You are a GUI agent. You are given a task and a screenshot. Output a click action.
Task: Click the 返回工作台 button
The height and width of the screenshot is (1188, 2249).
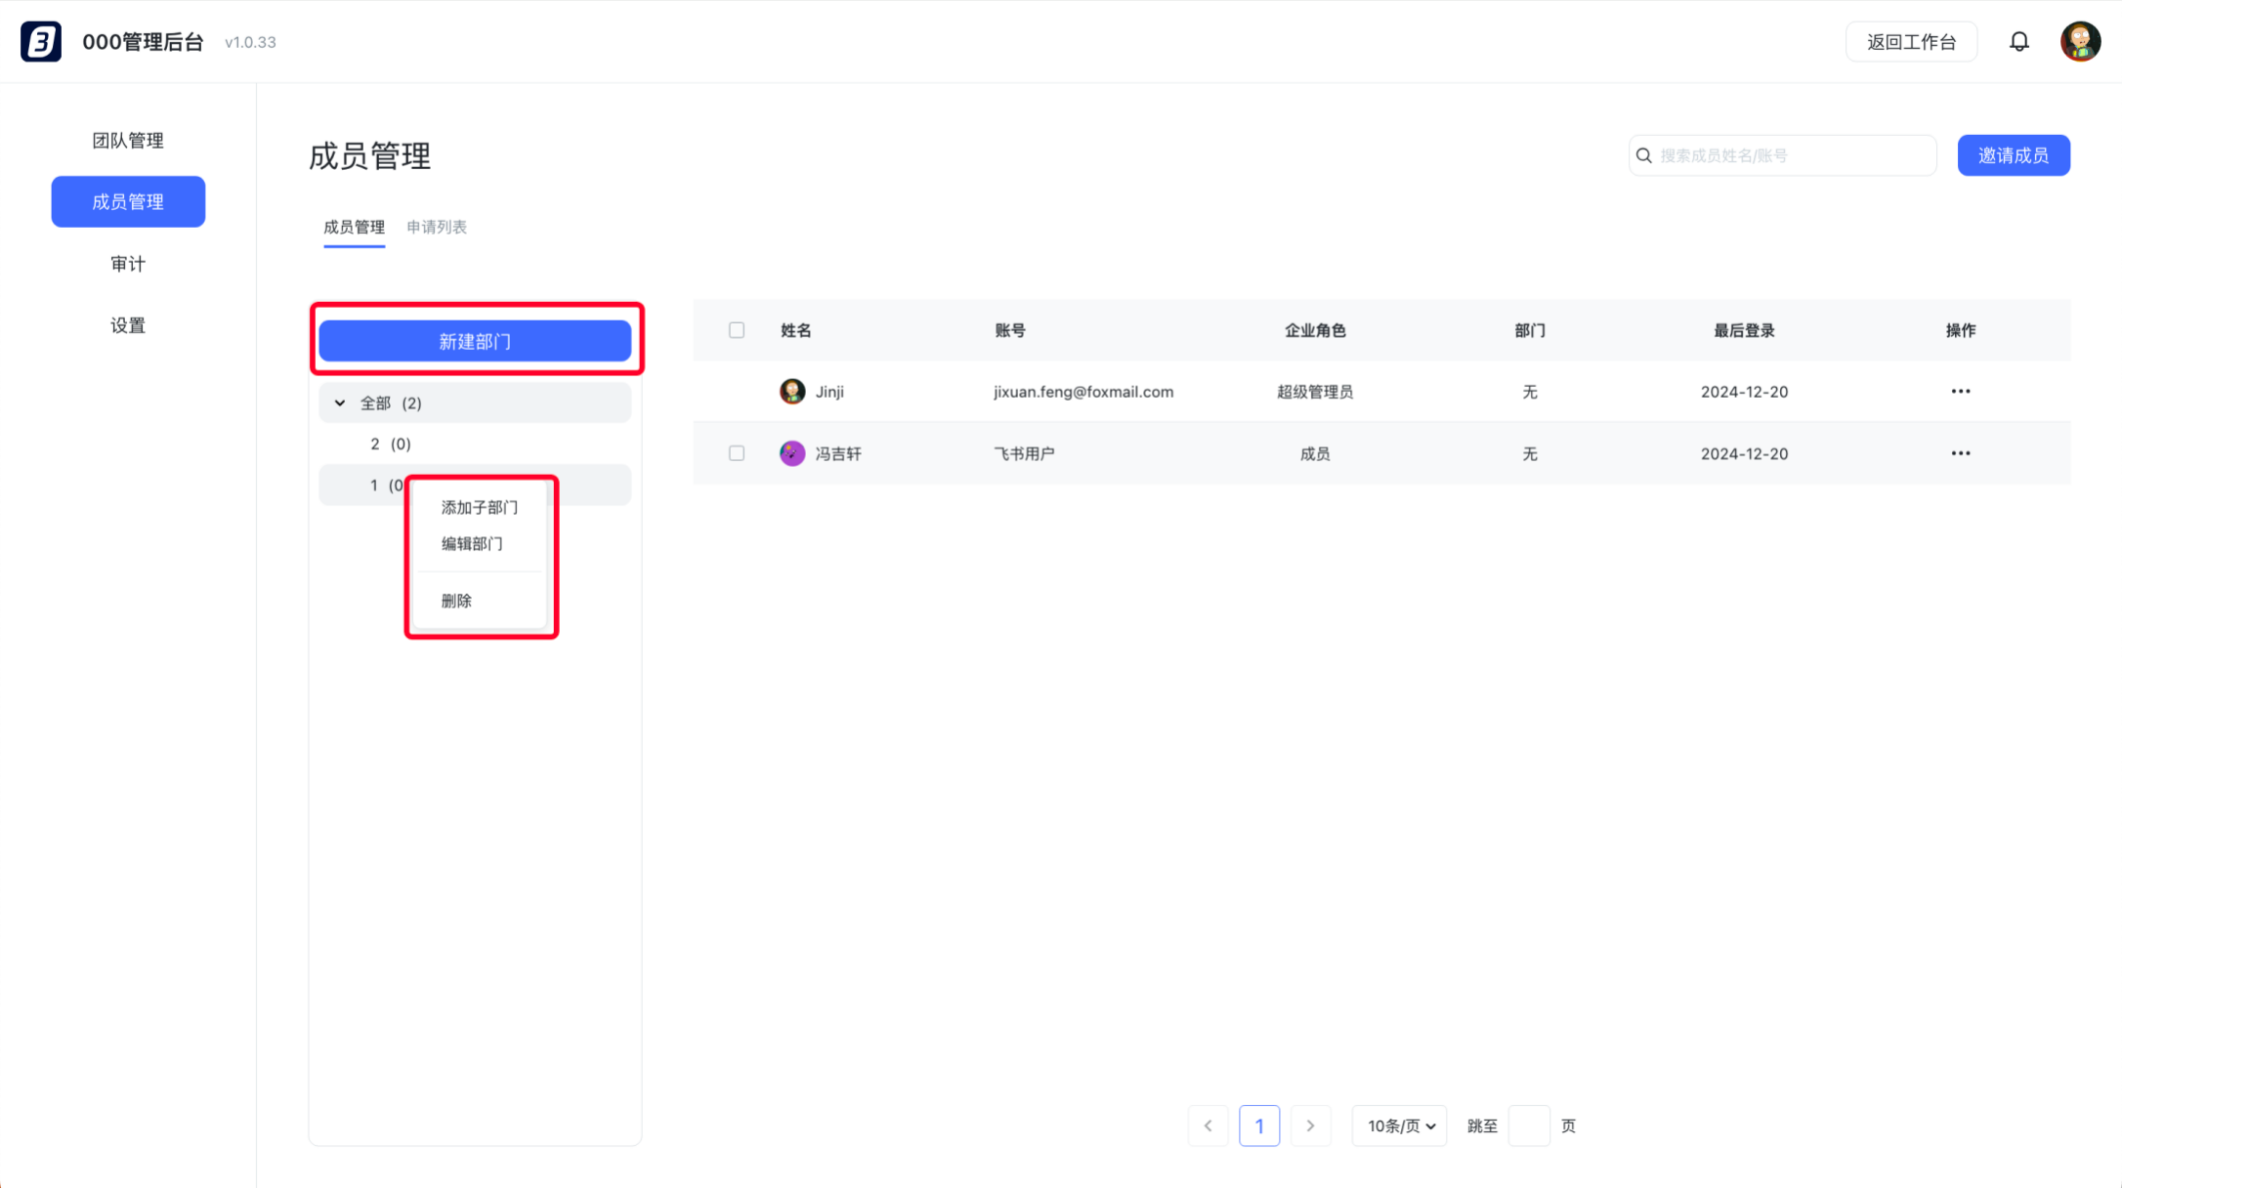click(x=1911, y=41)
